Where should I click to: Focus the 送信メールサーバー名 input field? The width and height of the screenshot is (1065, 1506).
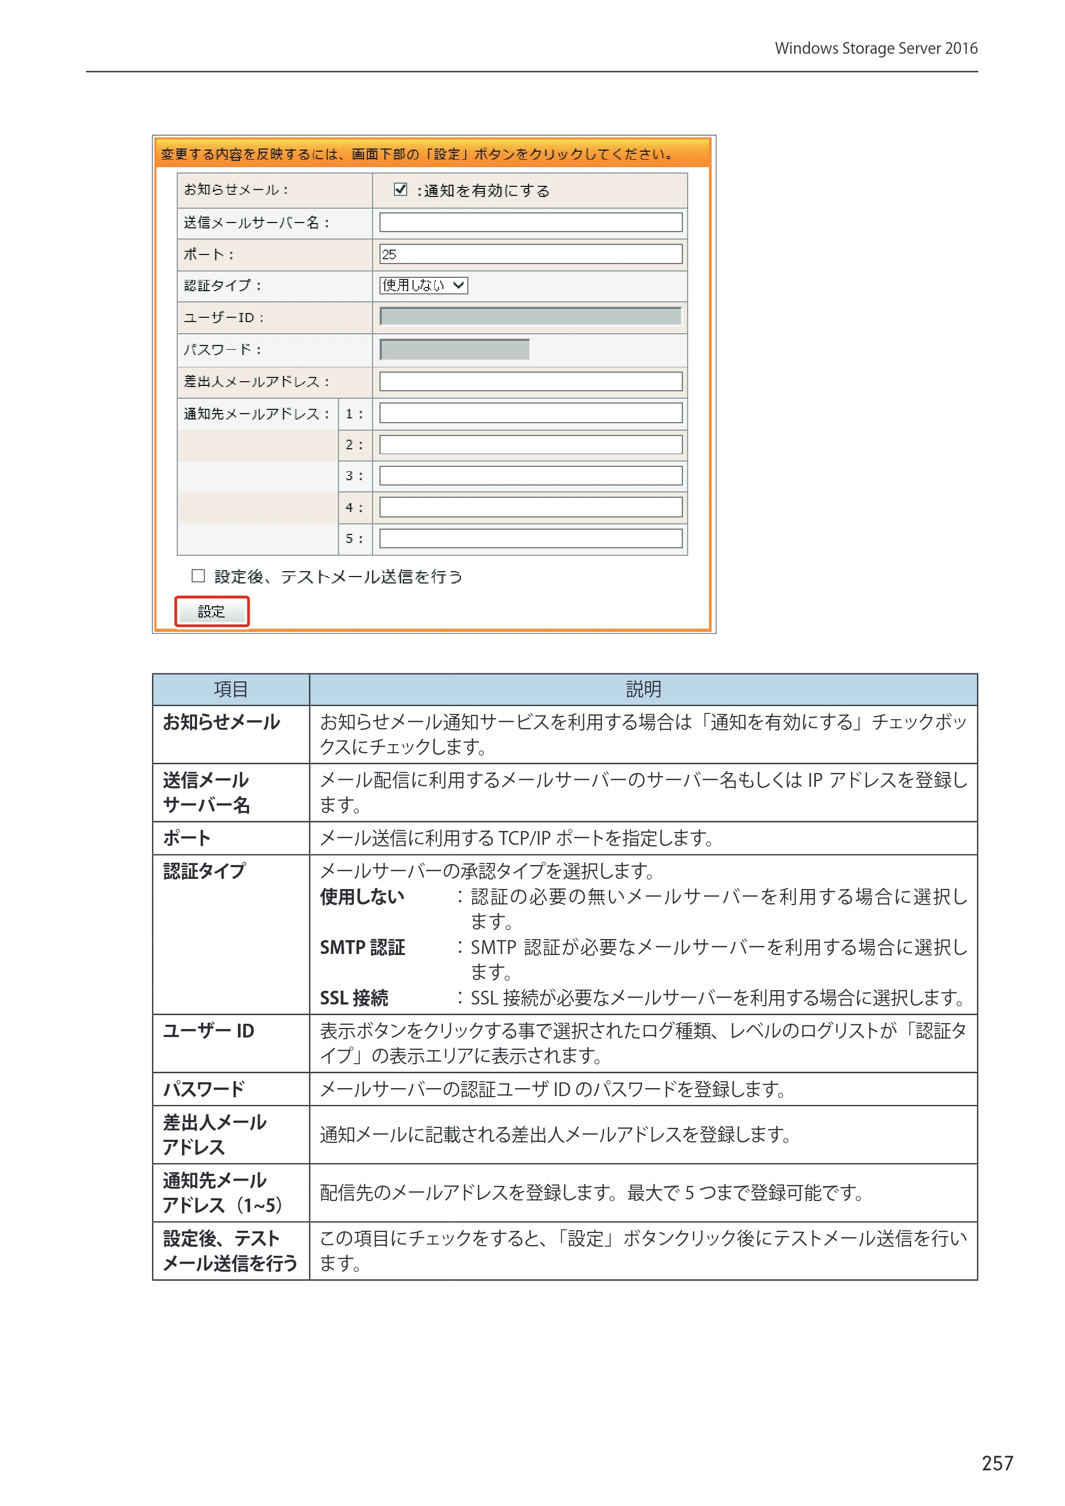[x=531, y=223]
